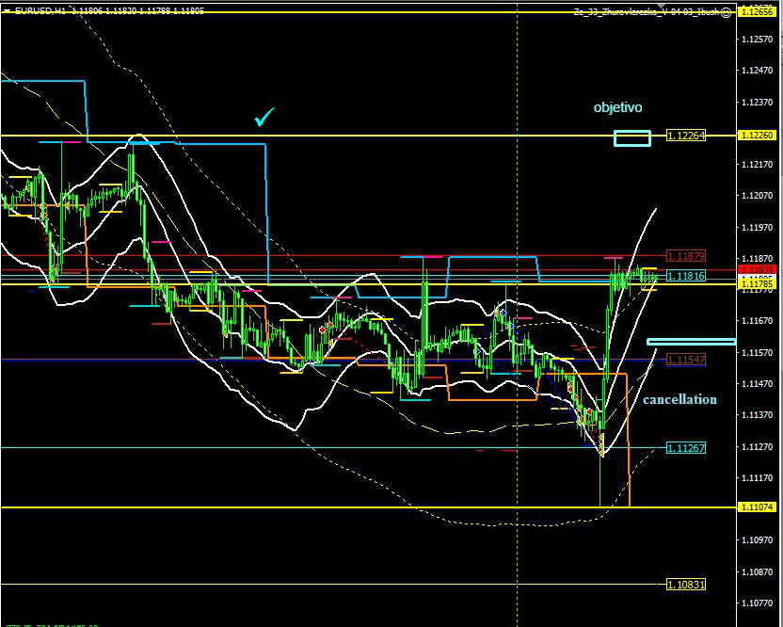
Task: Click the red current price tag 1.11835
Action: click(757, 269)
